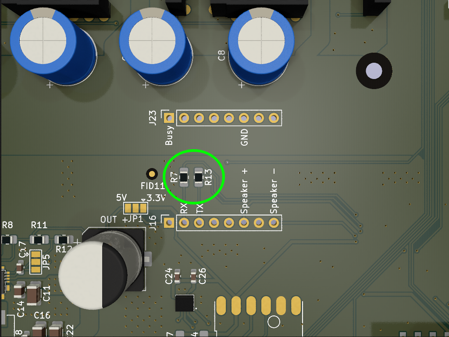Click the Speaker + pin on J16
Viewport: 449px width, 337px height.
[x=244, y=223]
